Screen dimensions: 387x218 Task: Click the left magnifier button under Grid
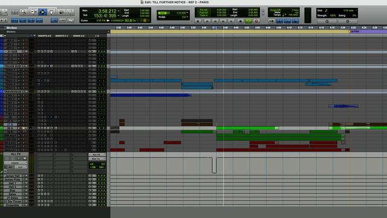coord(327,22)
